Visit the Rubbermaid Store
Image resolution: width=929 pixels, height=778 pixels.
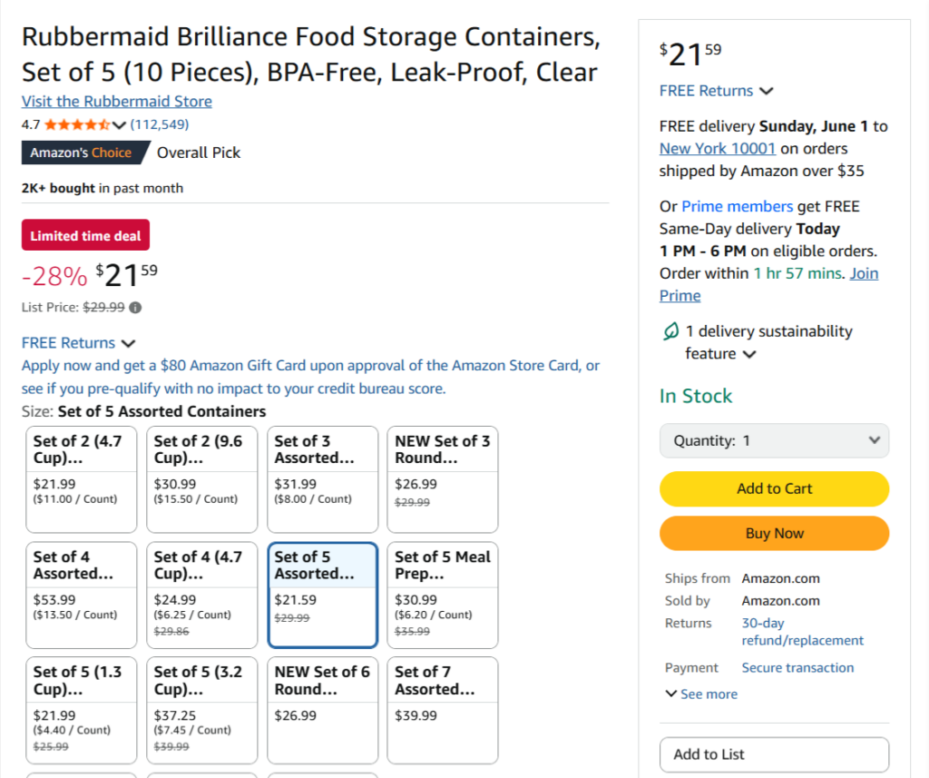point(116,101)
